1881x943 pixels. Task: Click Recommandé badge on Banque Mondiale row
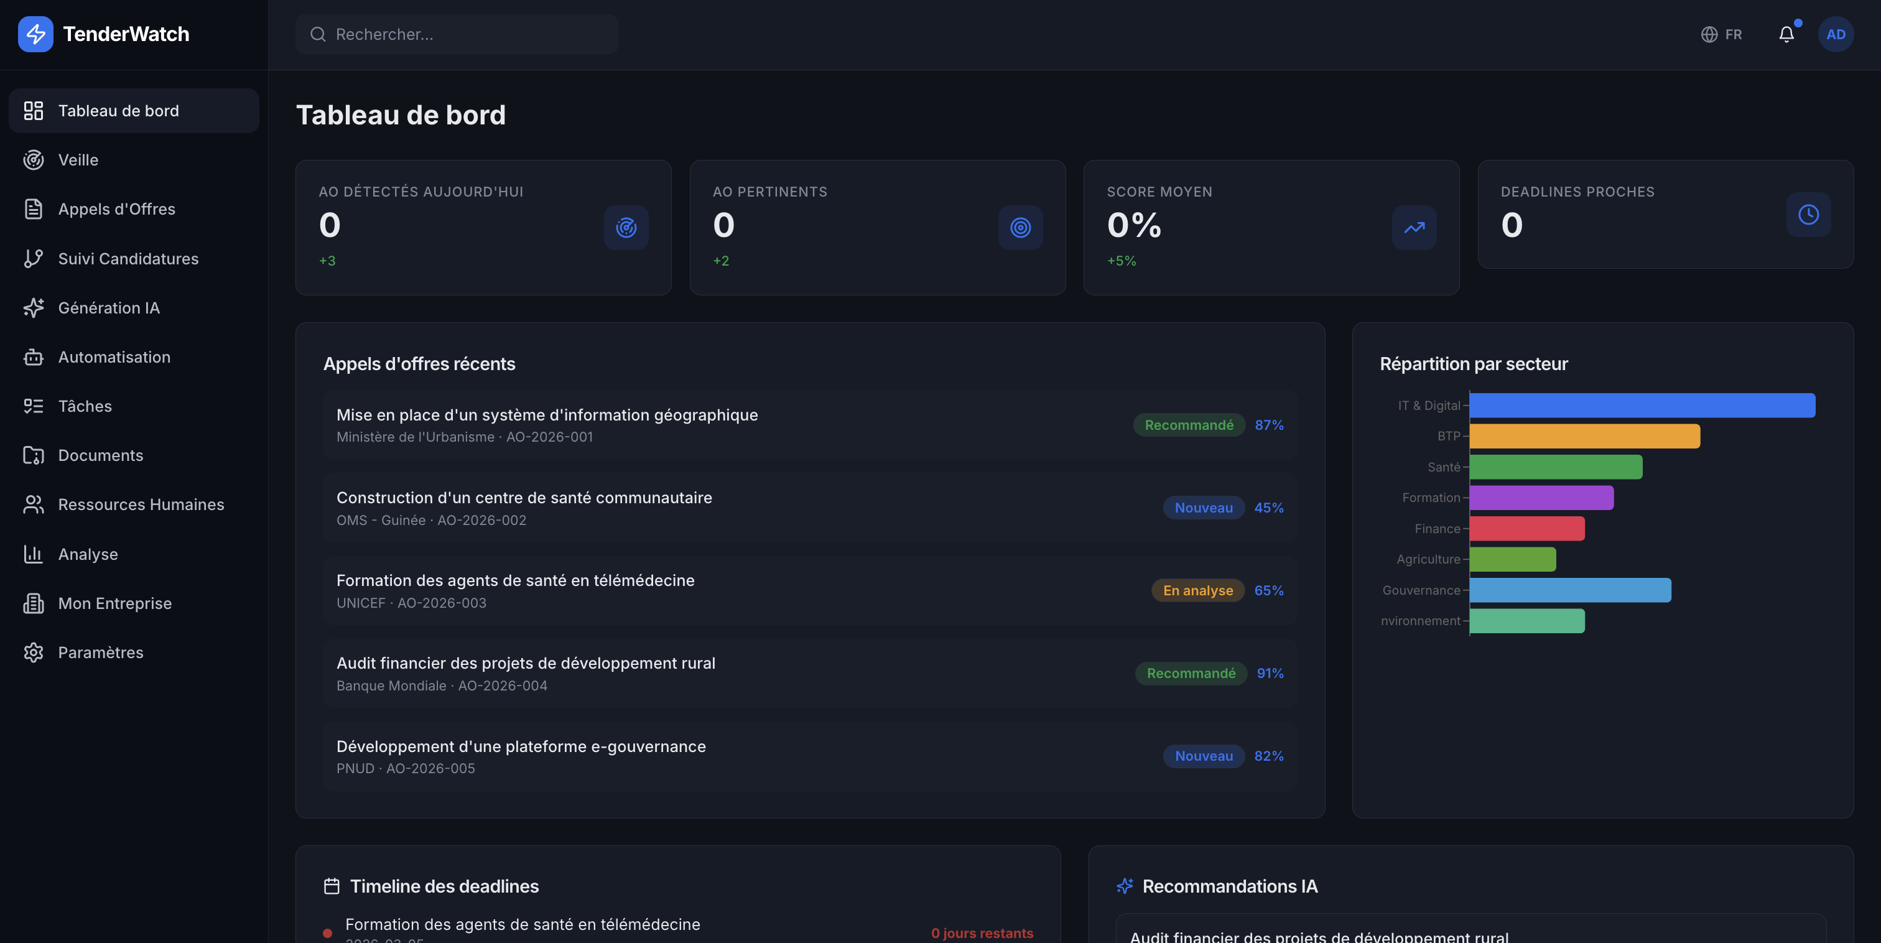tap(1191, 673)
